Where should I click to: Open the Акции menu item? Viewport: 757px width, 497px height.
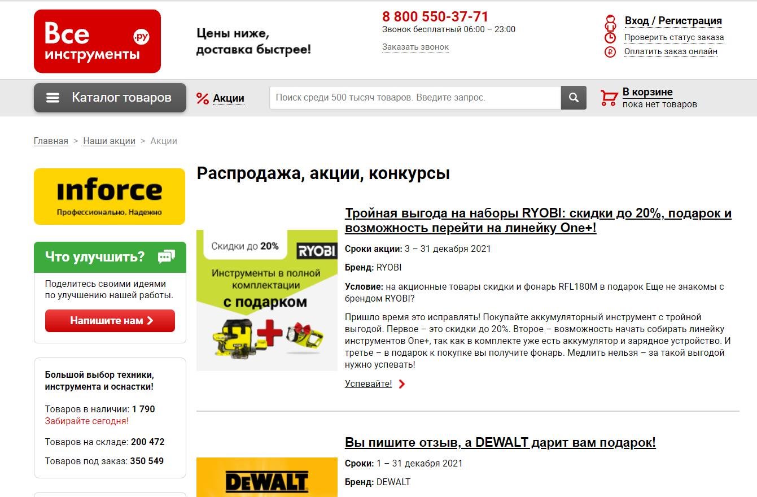click(229, 98)
